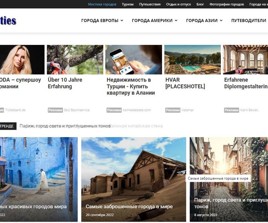Open trending headline Париж, город света
268x223 pixels.
click(65, 126)
